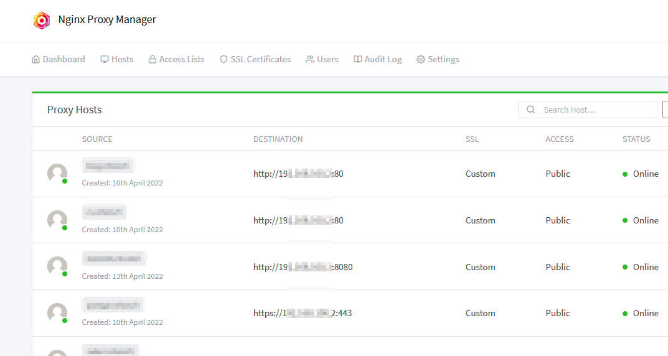668x356 pixels.
Task: Click avatar of the first proxy host row
Action: 57,174
